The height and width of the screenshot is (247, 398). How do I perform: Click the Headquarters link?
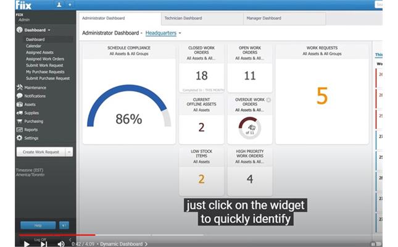(x=161, y=33)
